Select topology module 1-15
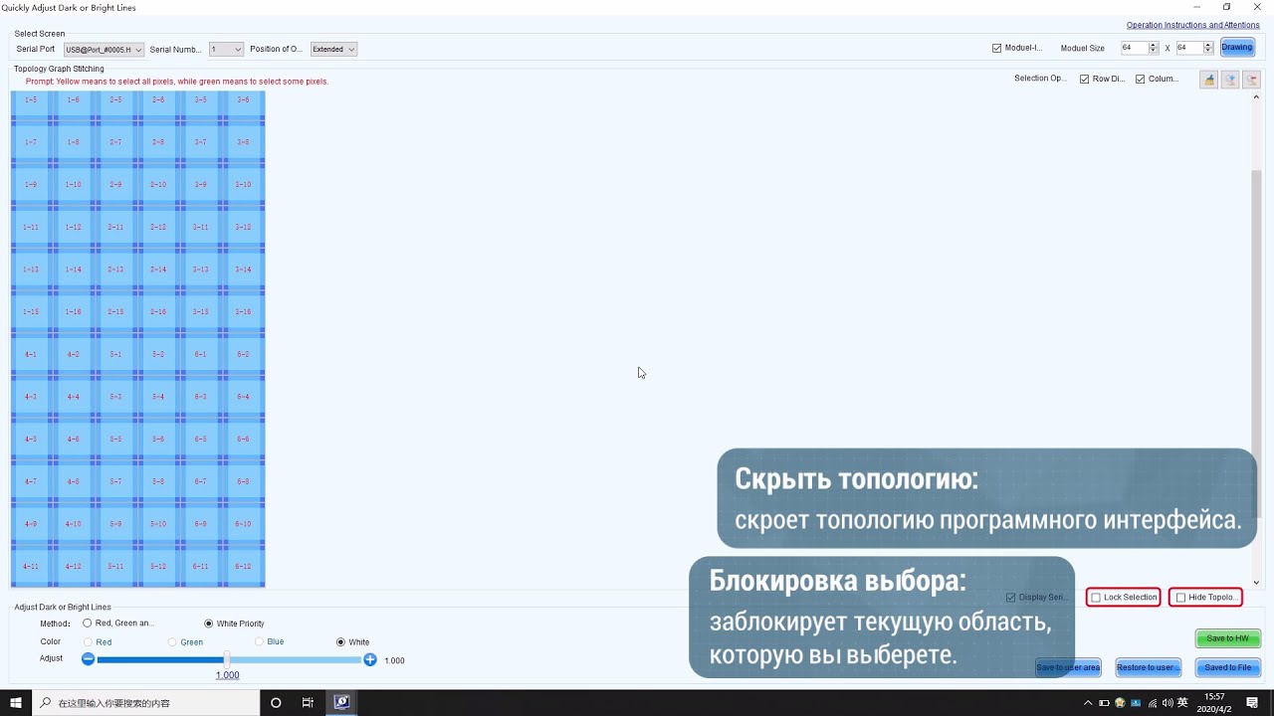 click(31, 311)
